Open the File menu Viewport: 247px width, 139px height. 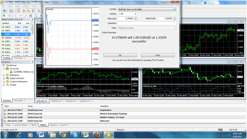pyautogui.click(x=3, y=6)
